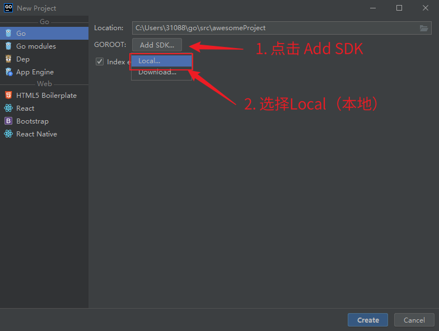
Task: Maximize the New Project window
Action: pyautogui.click(x=399, y=8)
